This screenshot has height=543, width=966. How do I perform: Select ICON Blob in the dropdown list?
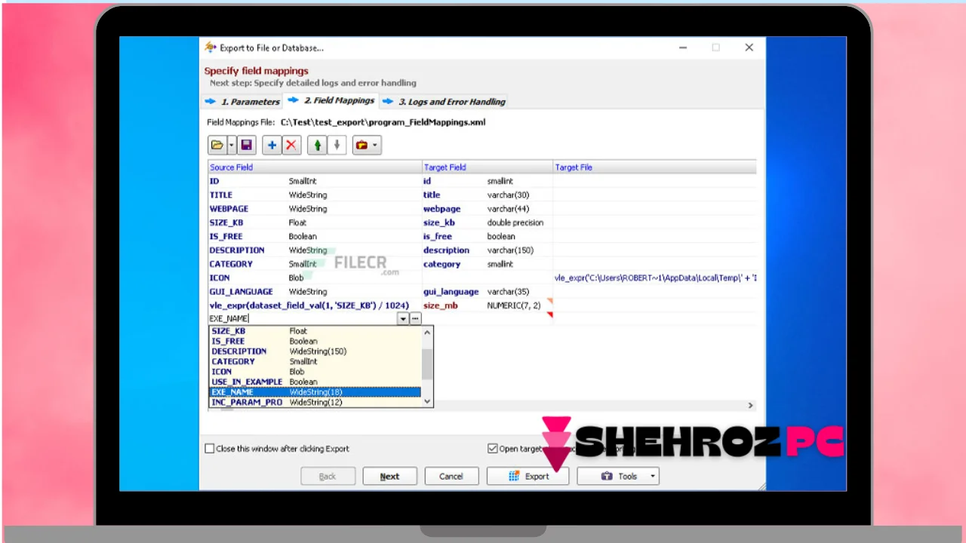point(315,372)
